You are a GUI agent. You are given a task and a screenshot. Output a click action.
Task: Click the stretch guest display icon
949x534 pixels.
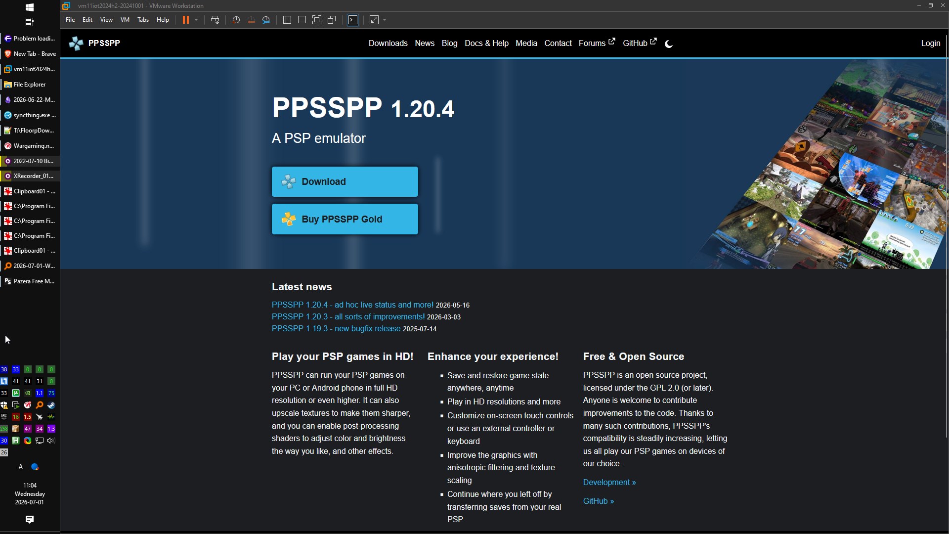pyautogui.click(x=374, y=20)
